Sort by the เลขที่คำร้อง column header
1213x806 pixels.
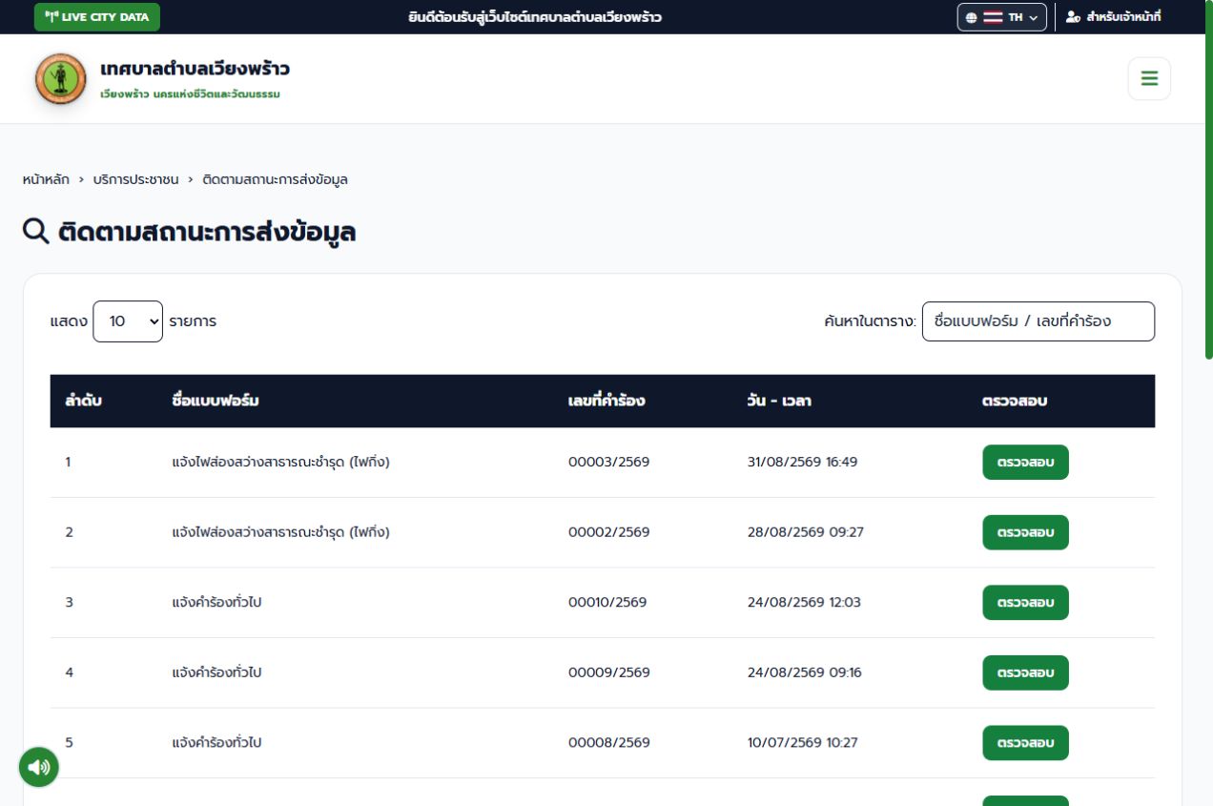[x=606, y=401]
